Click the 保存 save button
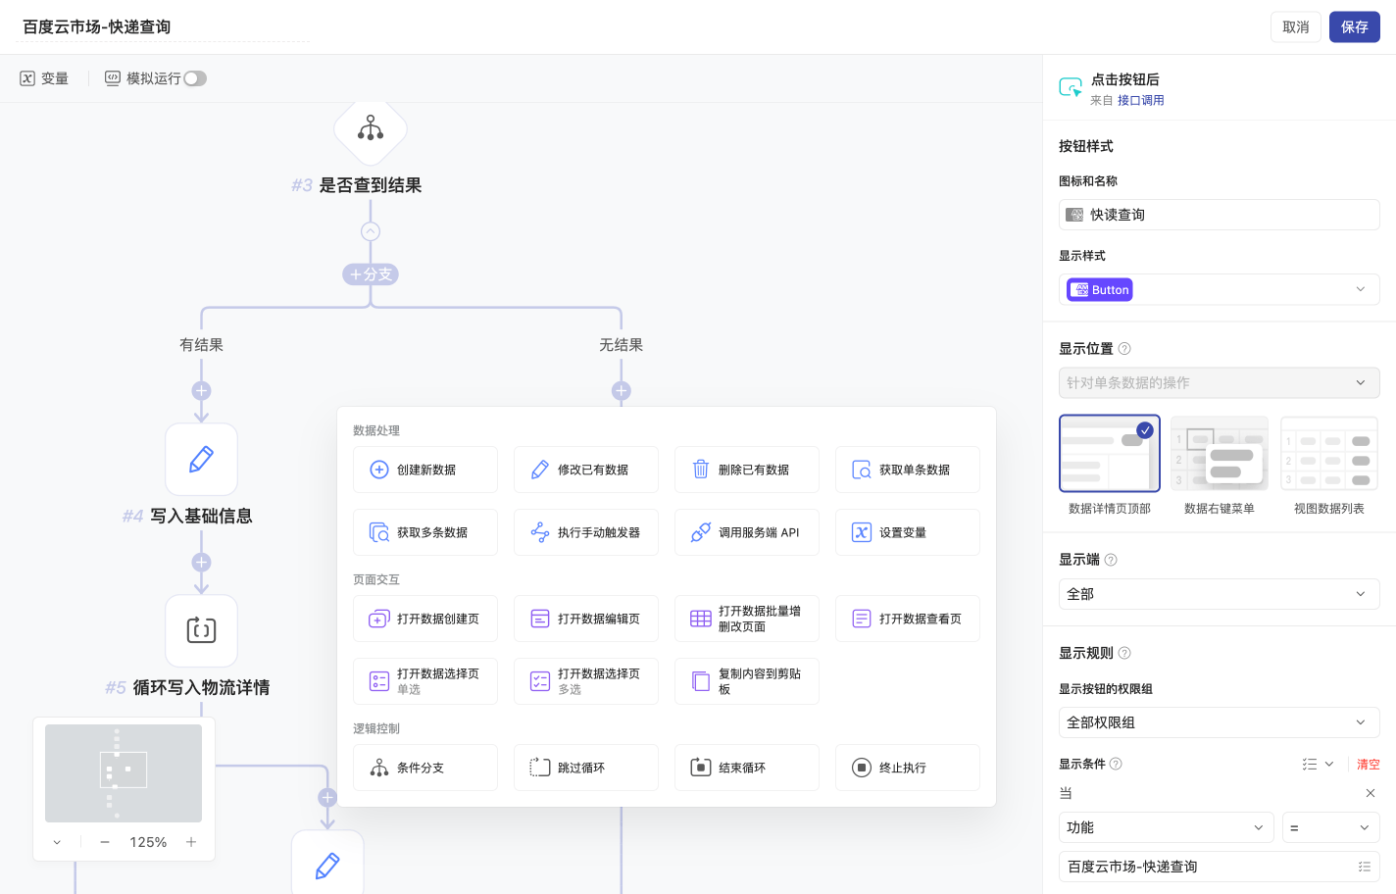Screen dimensions: 1396x894 click(x=1354, y=26)
